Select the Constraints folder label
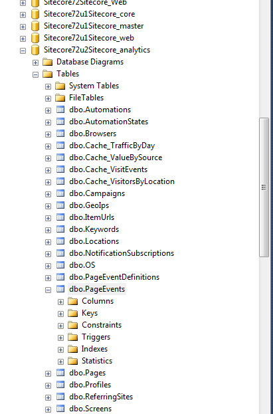 [102, 325]
